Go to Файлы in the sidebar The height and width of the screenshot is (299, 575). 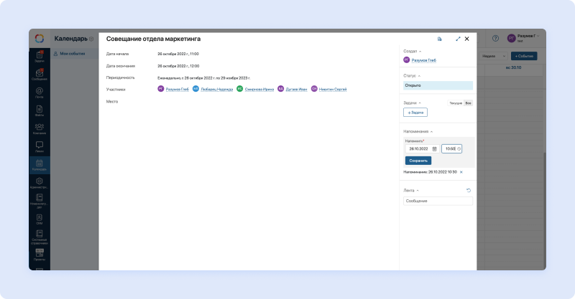[x=40, y=111]
